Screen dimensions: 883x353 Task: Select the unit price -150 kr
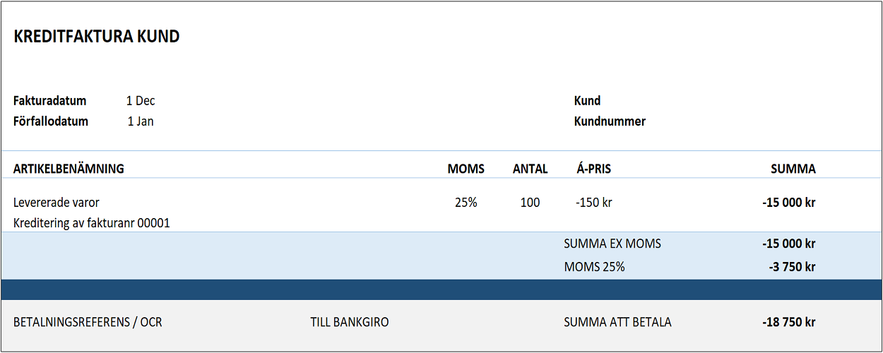pyautogui.click(x=594, y=203)
